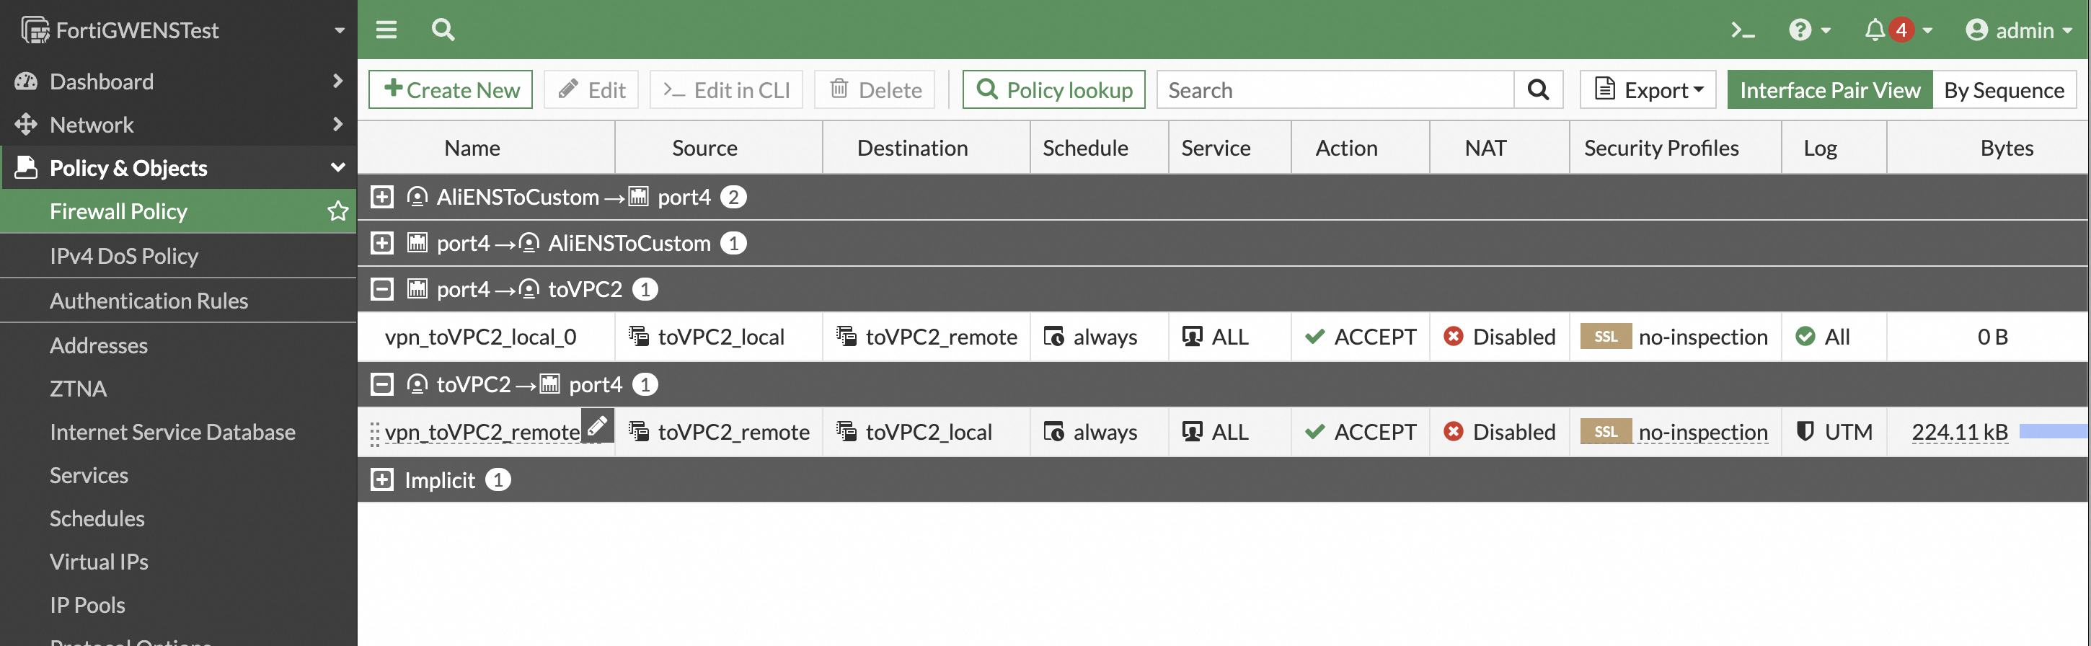Viewport: 2091px width, 646px height.
Task: Click the UTM log shield icon
Action: 1805,431
